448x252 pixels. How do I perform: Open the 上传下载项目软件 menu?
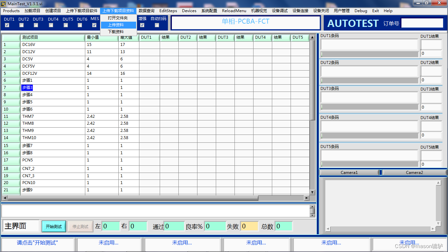(82, 11)
